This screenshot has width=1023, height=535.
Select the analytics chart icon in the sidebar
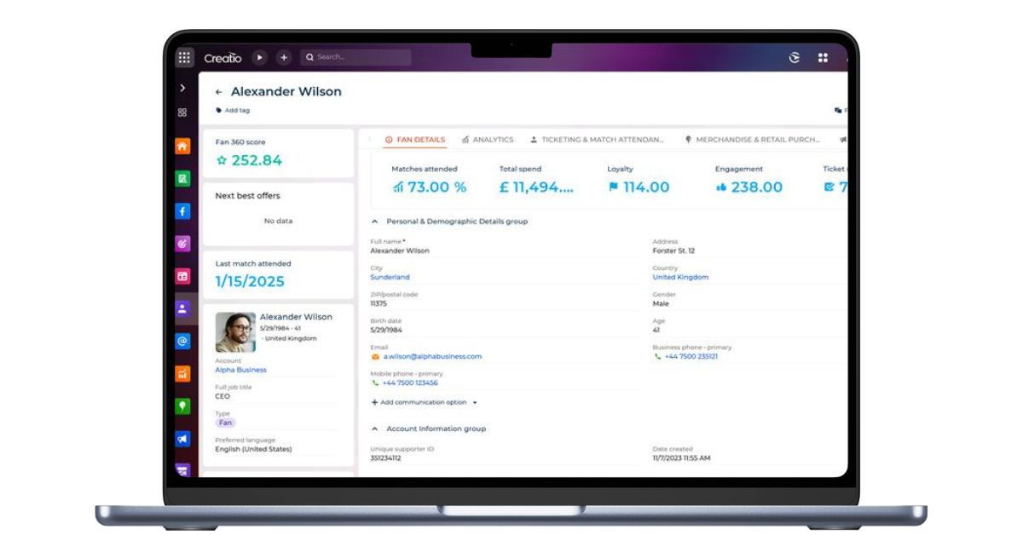tap(182, 373)
